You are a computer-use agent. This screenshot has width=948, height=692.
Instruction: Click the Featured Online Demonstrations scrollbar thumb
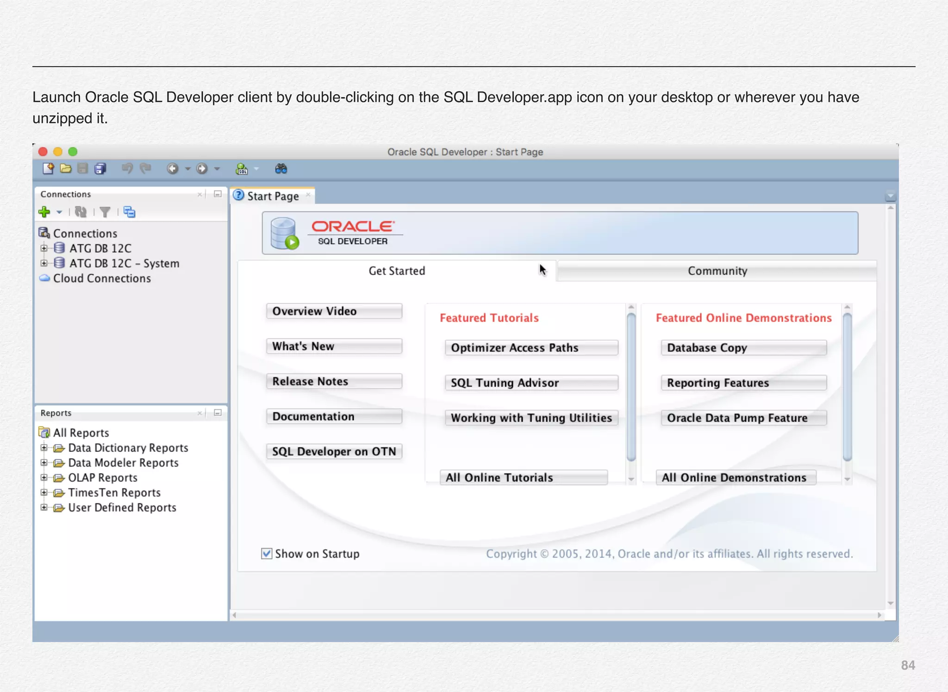click(x=847, y=387)
